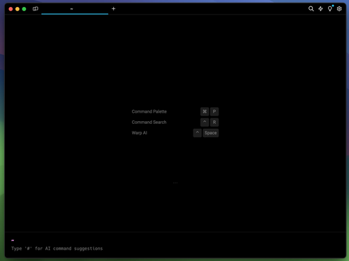Screen dimensions: 349x261
Task: Open the search icon in title bar
Action: point(311,9)
